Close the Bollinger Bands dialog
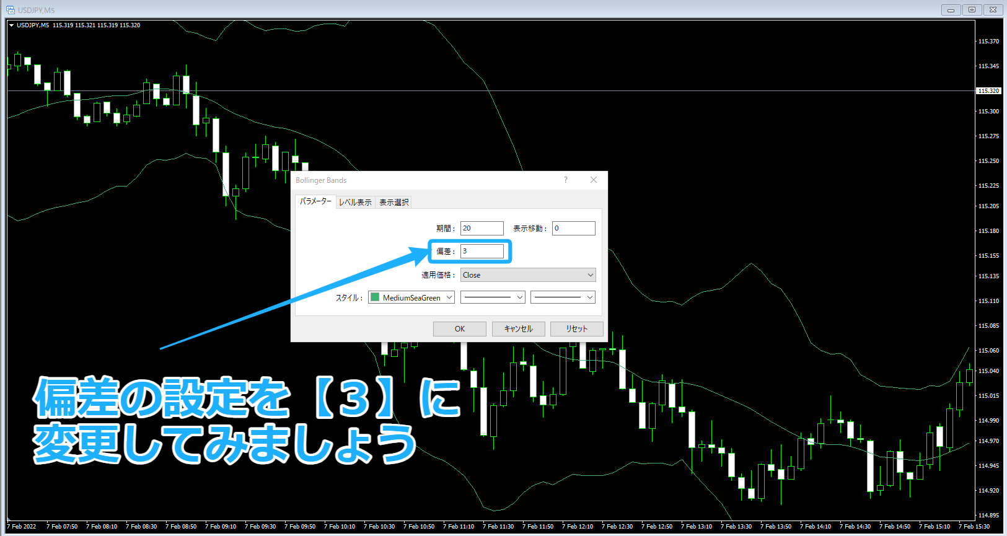Screen dimensions: 1007x536 tap(594, 180)
